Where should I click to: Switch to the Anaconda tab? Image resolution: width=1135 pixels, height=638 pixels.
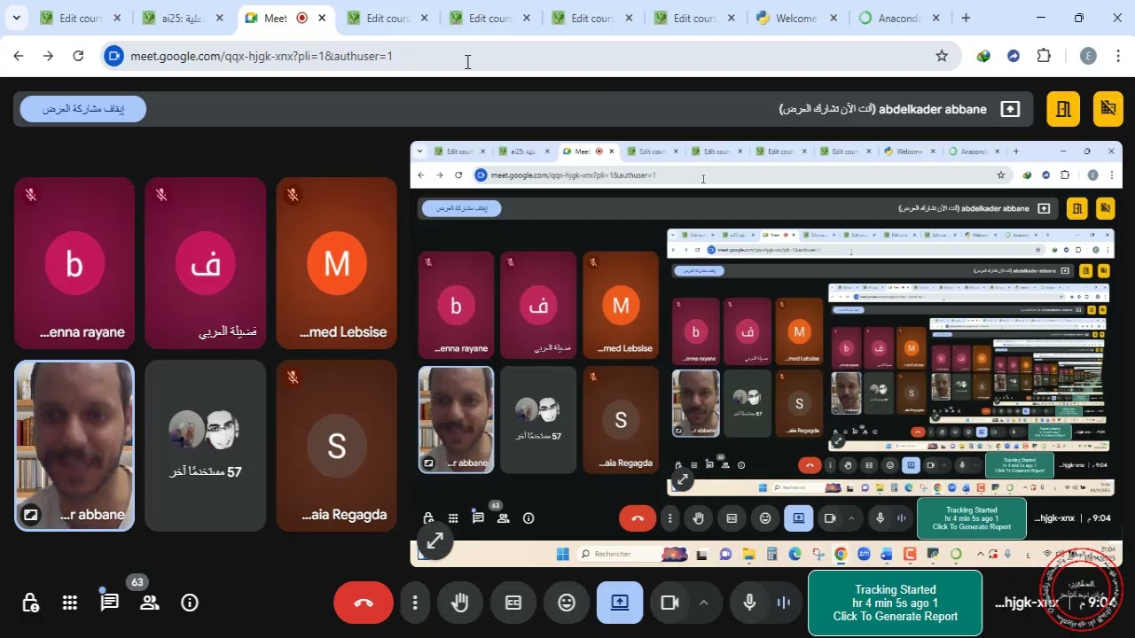[899, 18]
